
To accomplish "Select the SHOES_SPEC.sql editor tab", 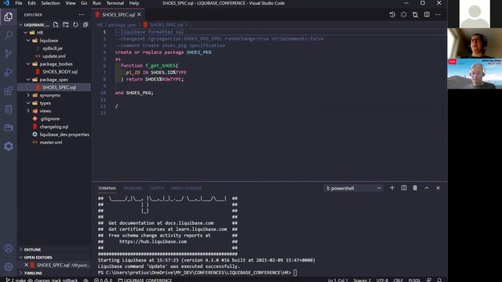I will [x=118, y=15].
